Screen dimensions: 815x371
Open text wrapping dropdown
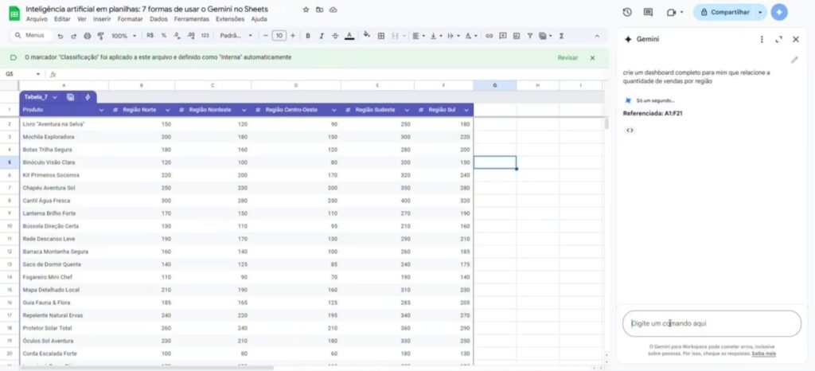click(x=453, y=36)
